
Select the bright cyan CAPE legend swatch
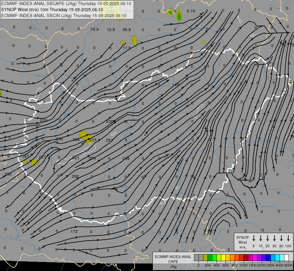click(x=277, y=257)
